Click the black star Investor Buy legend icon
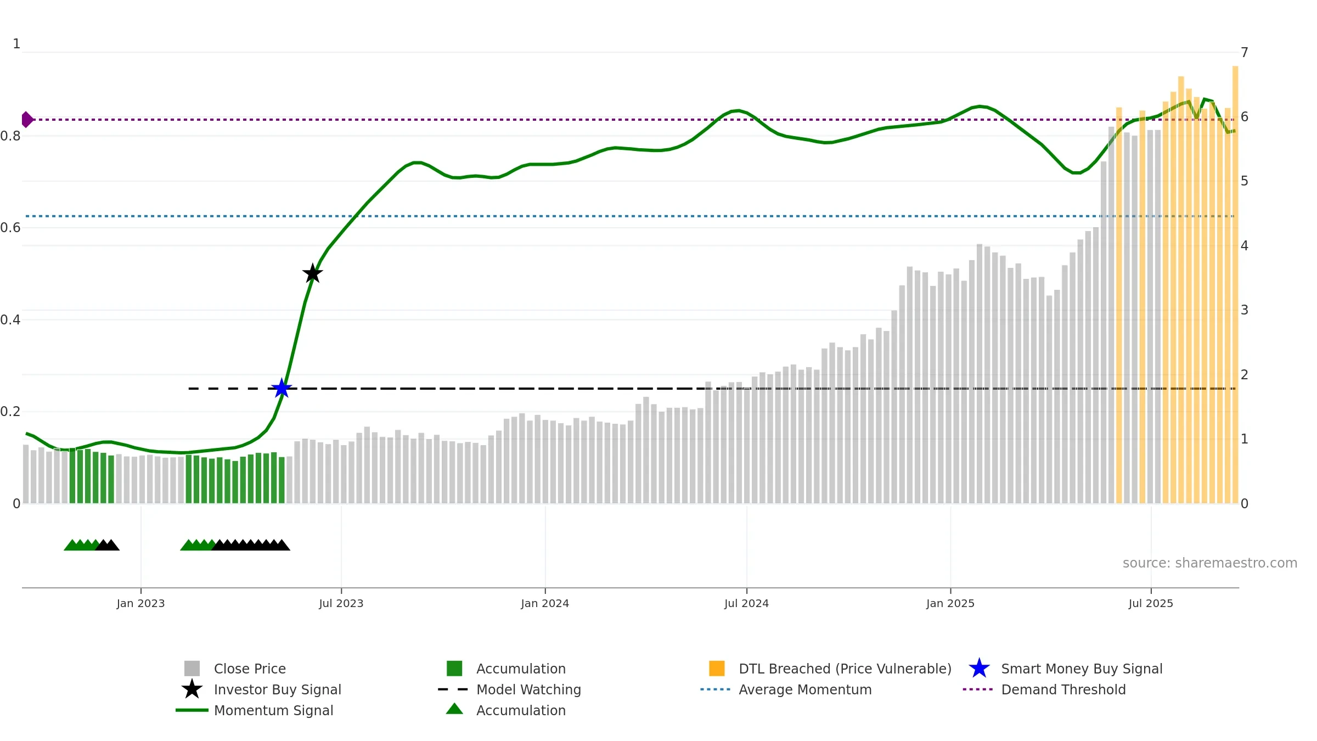Screen dimensions: 1317x741 (x=192, y=689)
